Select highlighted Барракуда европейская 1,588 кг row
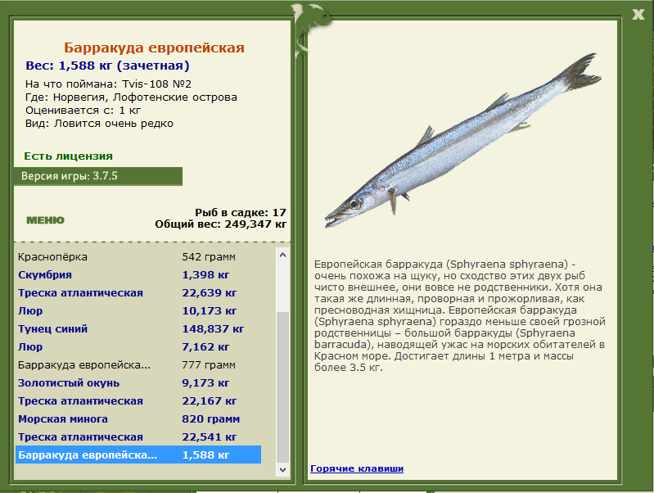Image resolution: width=654 pixels, height=493 pixels. (138, 455)
